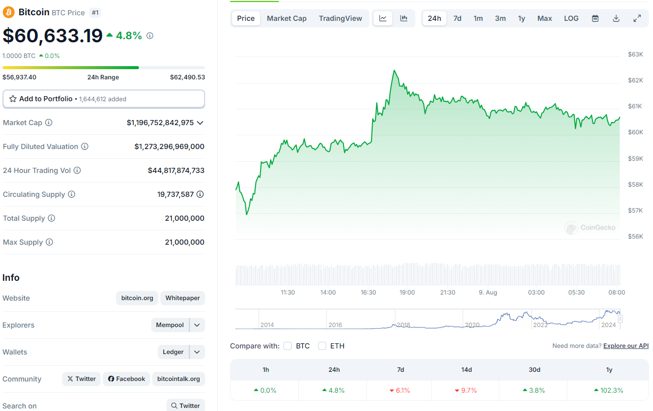The width and height of the screenshot is (653, 411).
Task: Click the 1y 102.3% performance cell
Action: click(609, 390)
